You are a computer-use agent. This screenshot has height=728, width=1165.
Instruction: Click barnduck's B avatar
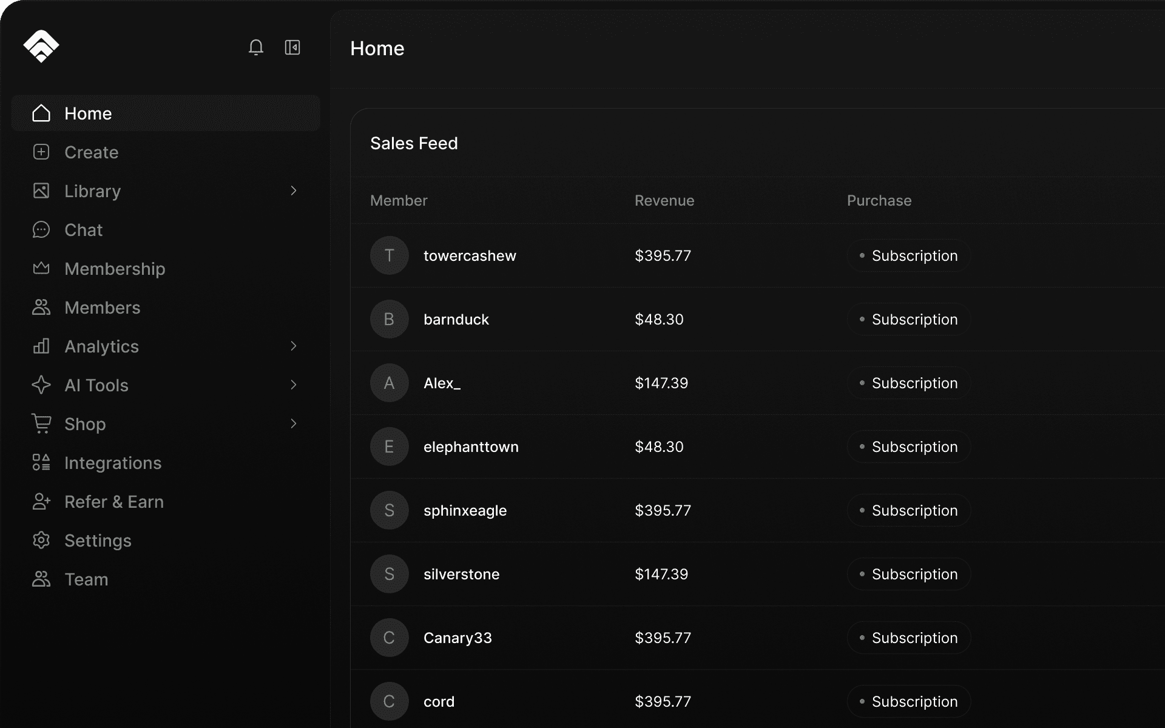390,319
